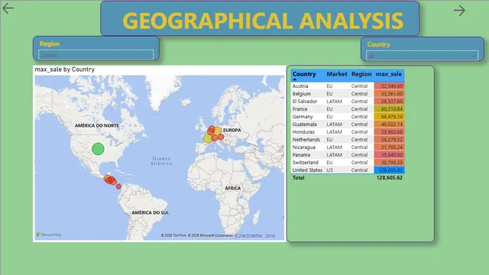
Task: Sort table by max_sale column header
Action: pyautogui.click(x=389, y=74)
